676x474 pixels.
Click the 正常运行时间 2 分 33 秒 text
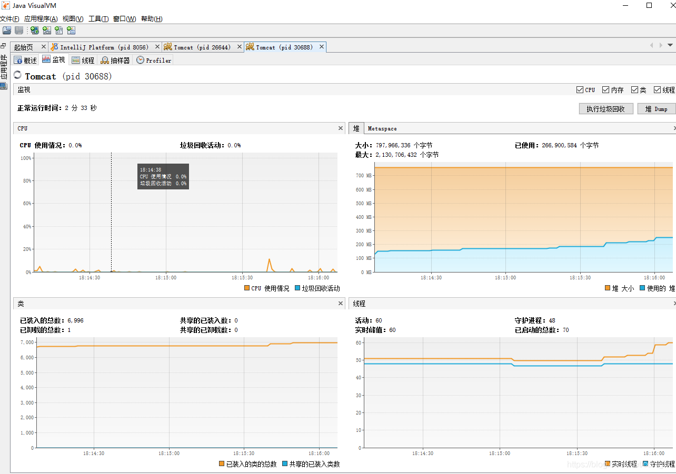click(57, 108)
